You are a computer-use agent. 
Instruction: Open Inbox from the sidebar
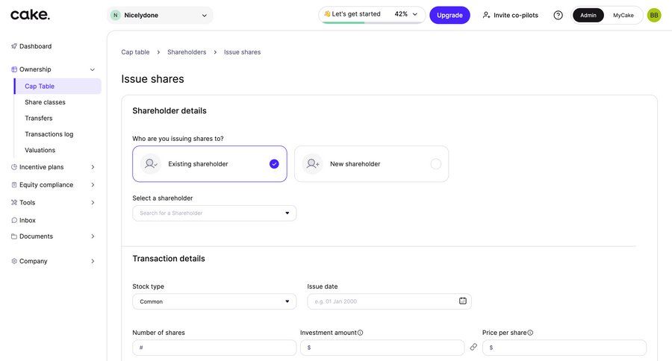click(27, 220)
